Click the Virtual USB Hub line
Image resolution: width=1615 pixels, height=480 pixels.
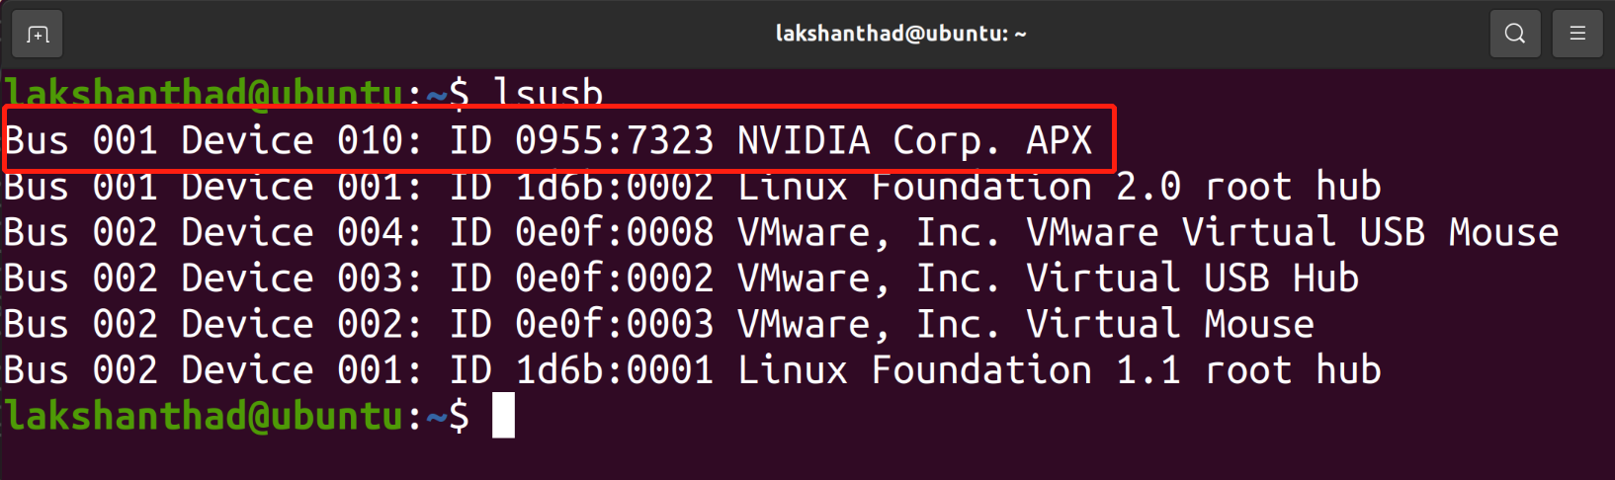681,278
